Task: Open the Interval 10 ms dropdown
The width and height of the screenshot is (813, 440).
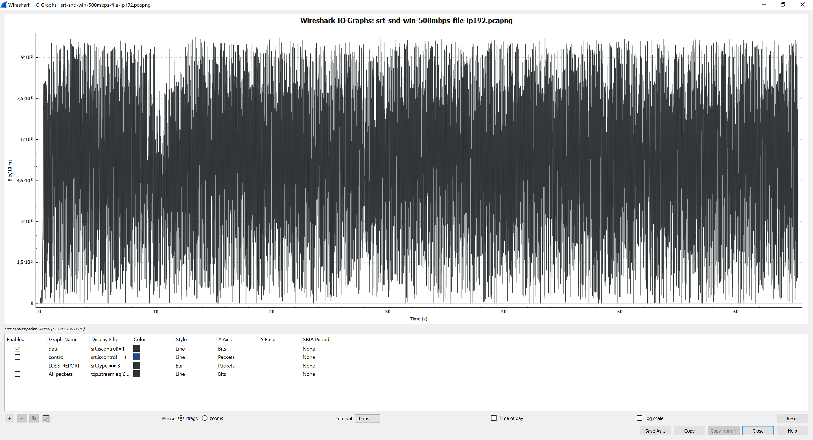Action: coord(367,419)
